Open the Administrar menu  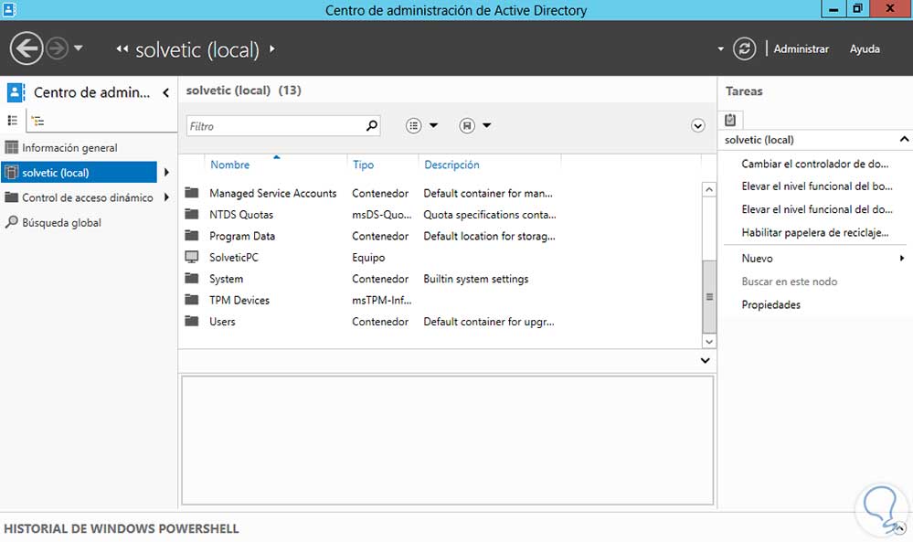(801, 49)
